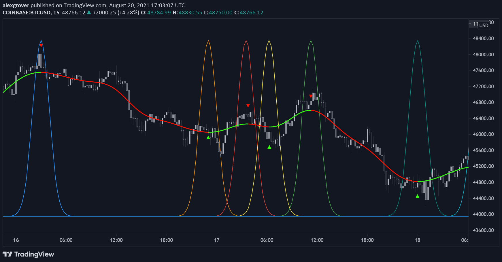Click the 44000.00 price axis label
The height and width of the screenshot is (262, 502).
pos(483,214)
